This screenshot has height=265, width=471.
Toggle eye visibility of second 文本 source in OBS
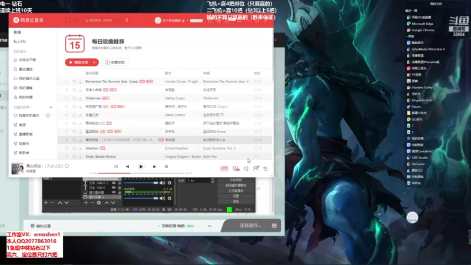[114, 187]
